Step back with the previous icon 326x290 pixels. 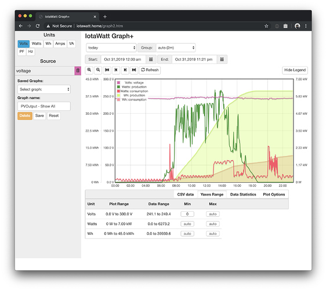(x=116, y=70)
